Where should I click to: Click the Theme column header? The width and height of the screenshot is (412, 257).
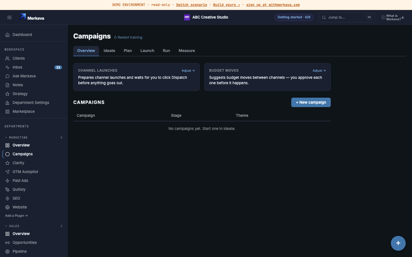[242, 116]
